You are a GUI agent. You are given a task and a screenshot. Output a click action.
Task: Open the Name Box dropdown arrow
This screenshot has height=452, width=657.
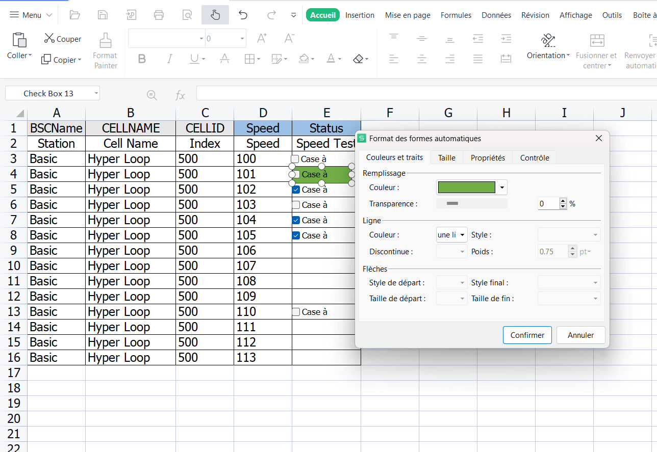click(x=96, y=94)
